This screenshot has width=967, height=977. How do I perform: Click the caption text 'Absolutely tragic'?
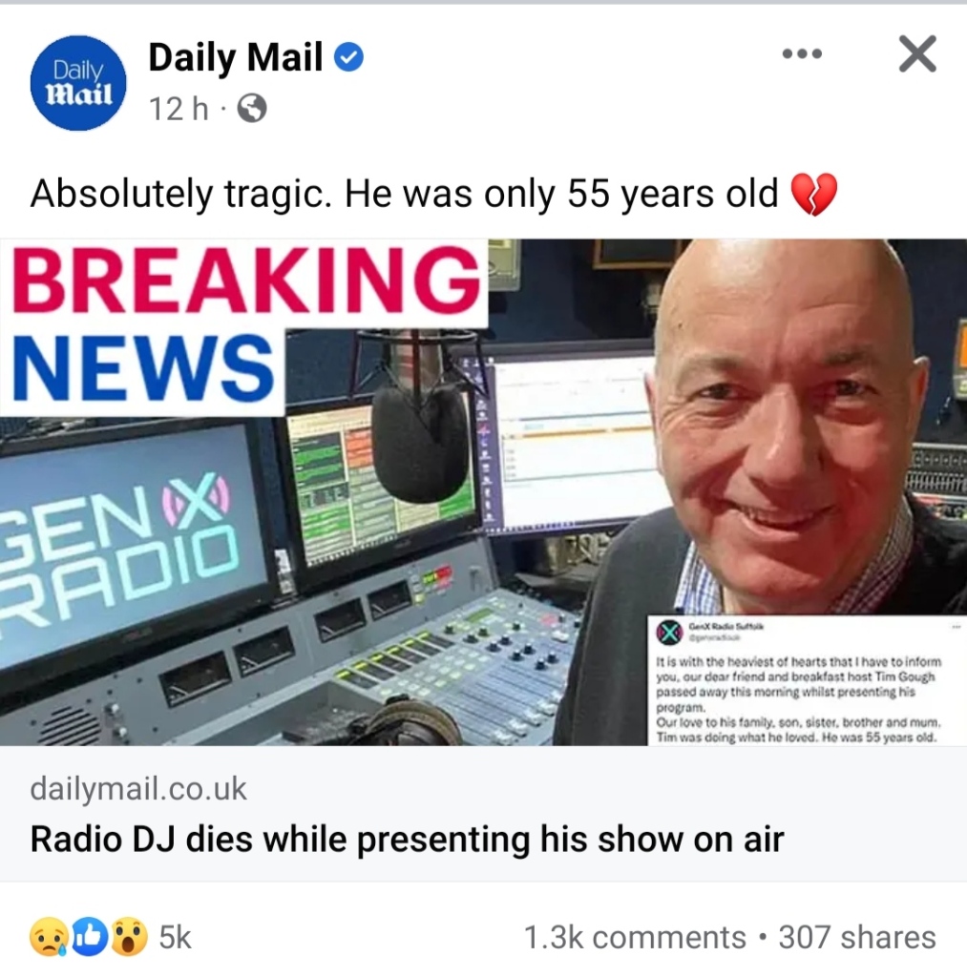pos(179,194)
